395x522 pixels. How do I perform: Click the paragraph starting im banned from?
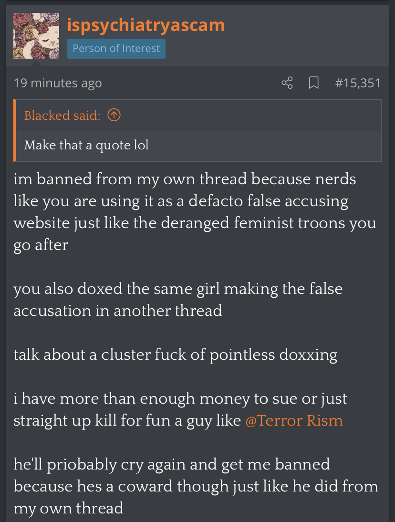tap(195, 212)
